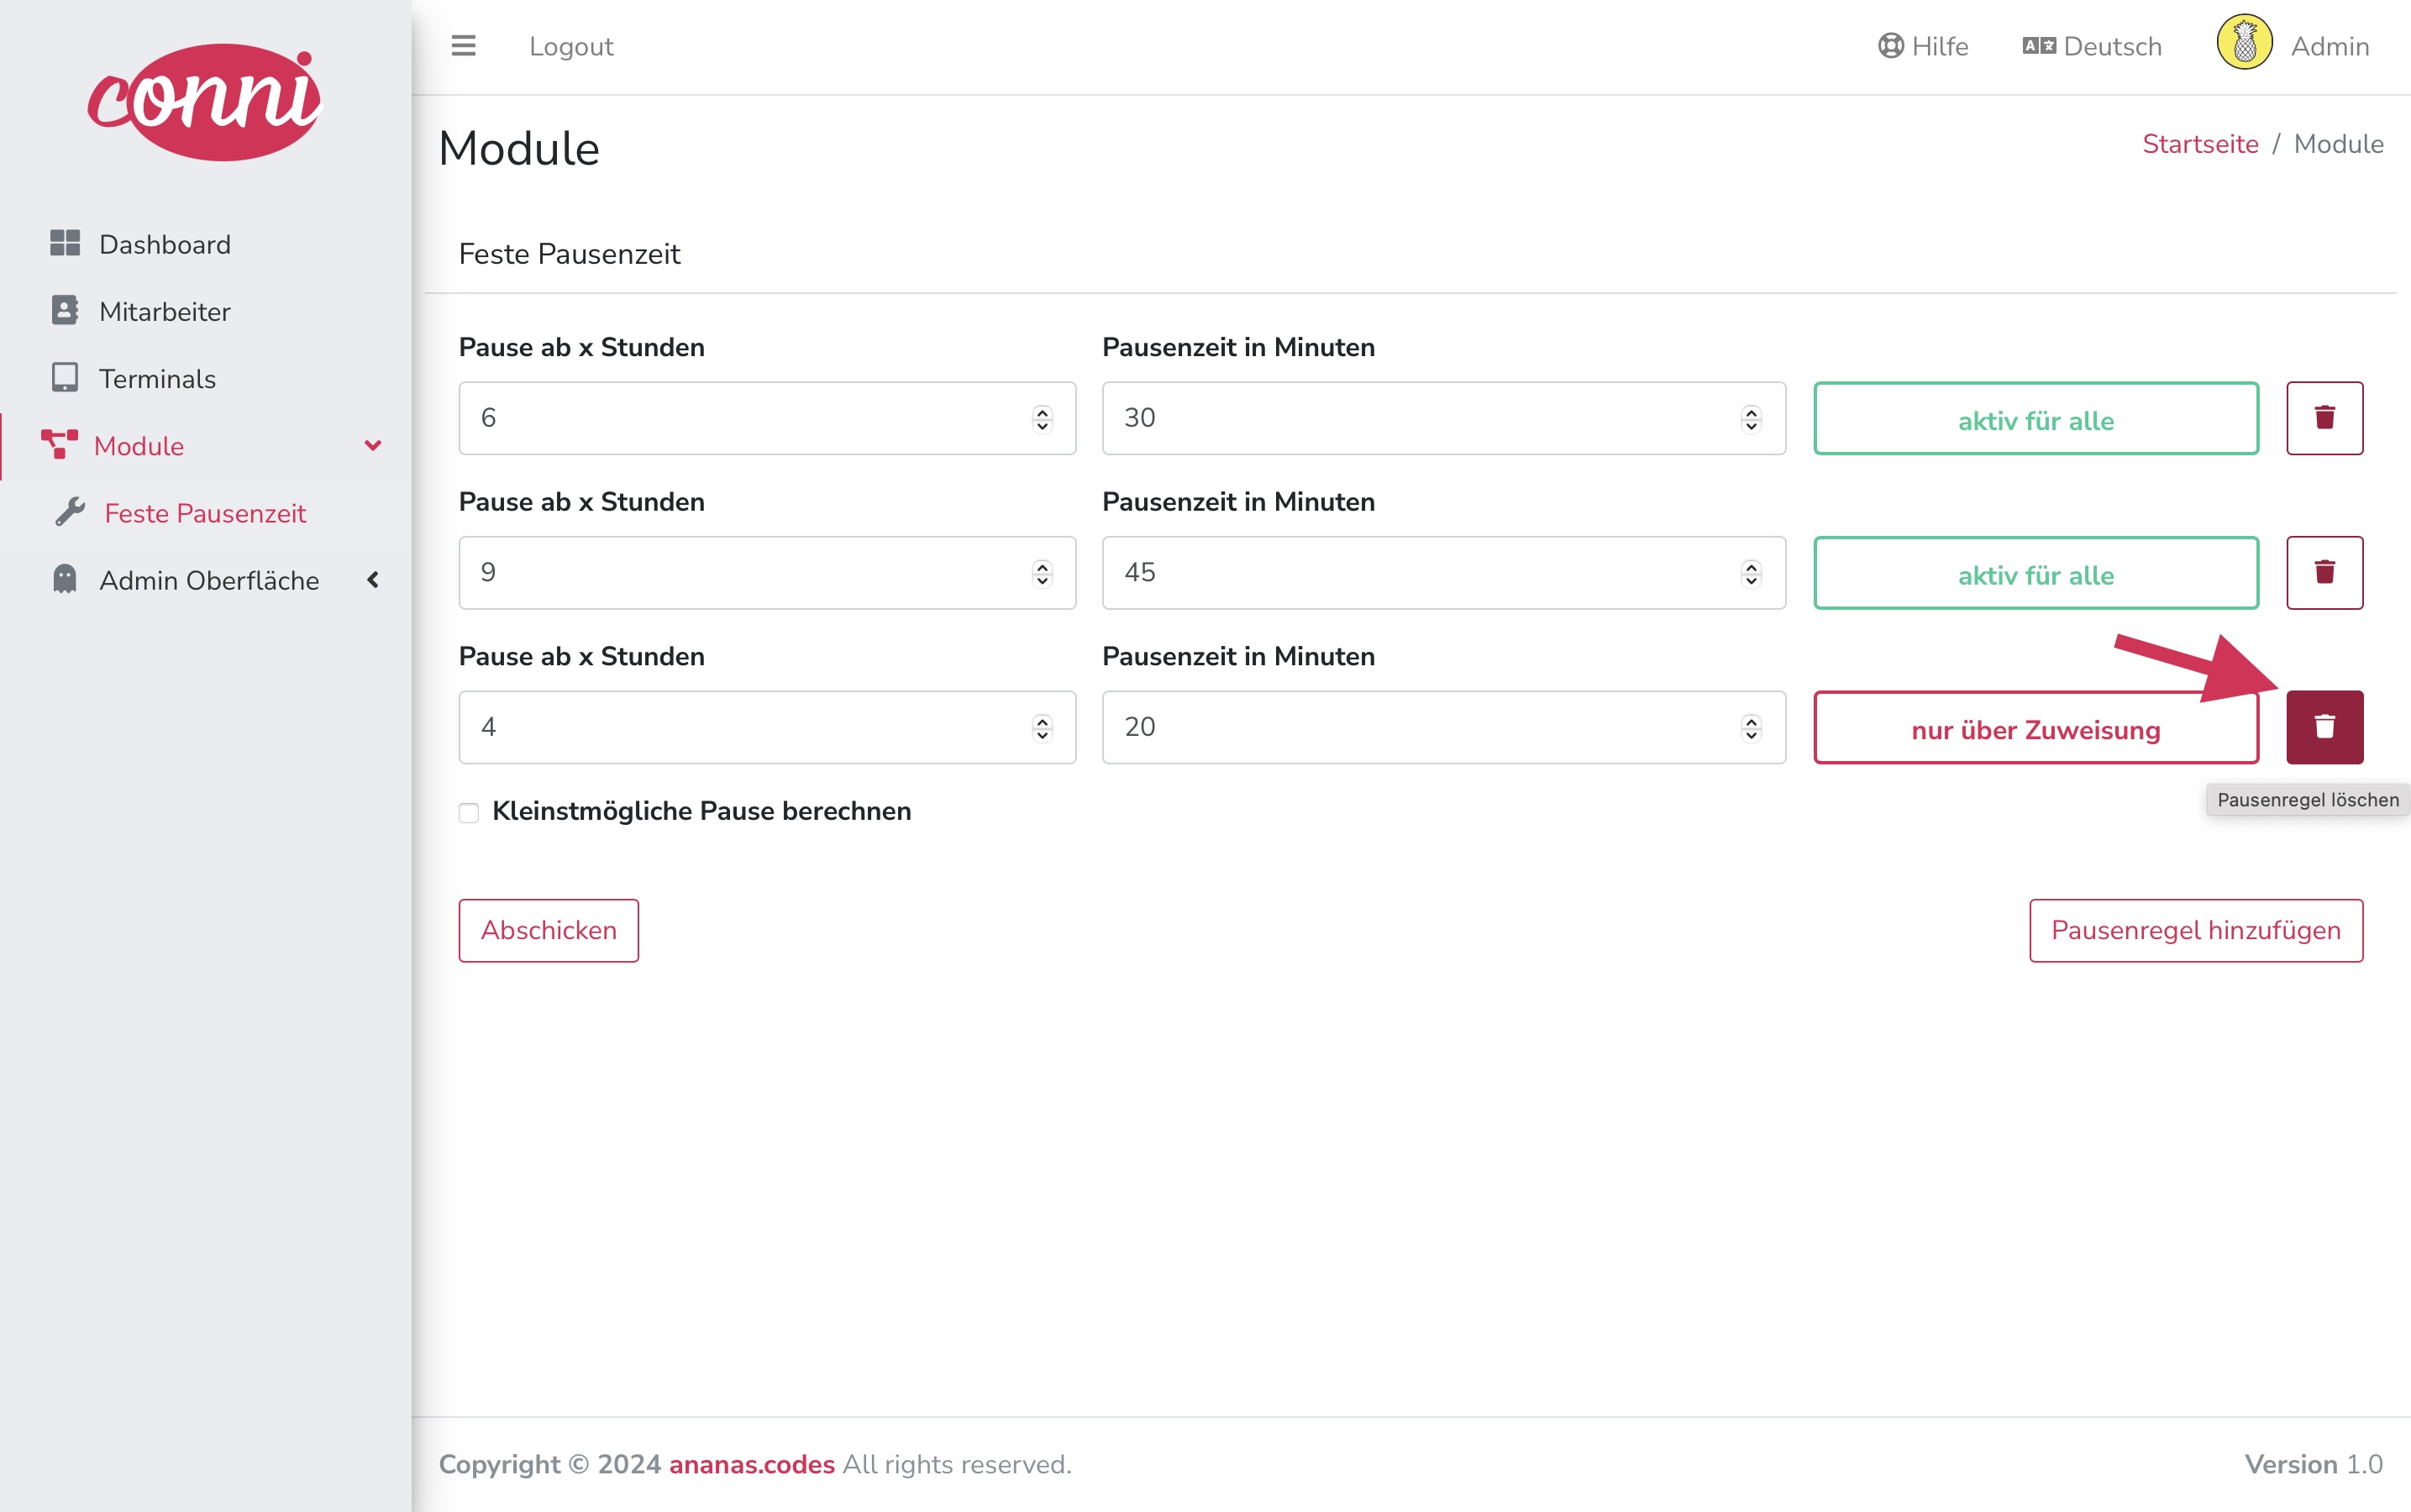The height and width of the screenshot is (1512, 2411).
Task: Delete the break rule for 9 hours
Action: click(2324, 573)
